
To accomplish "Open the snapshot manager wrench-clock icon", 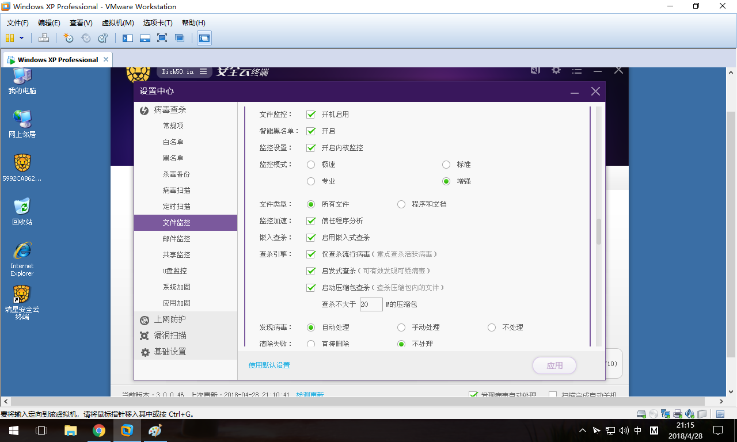I will pyautogui.click(x=103, y=38).
